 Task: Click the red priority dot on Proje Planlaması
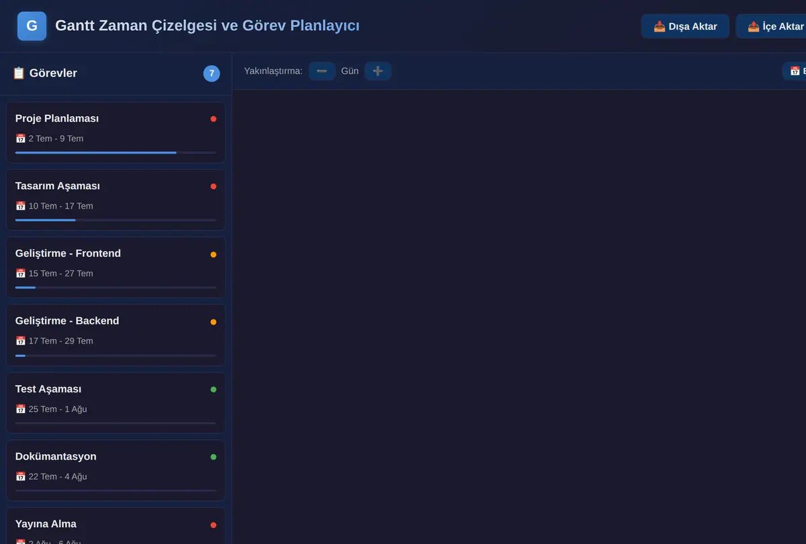pyautogui.click(x=214, y=119)
